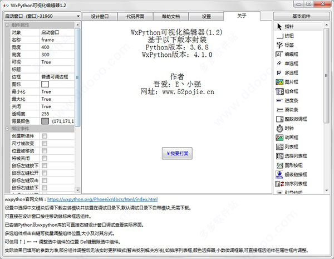Click the 对象 value 启动窗口

[57, 32]
